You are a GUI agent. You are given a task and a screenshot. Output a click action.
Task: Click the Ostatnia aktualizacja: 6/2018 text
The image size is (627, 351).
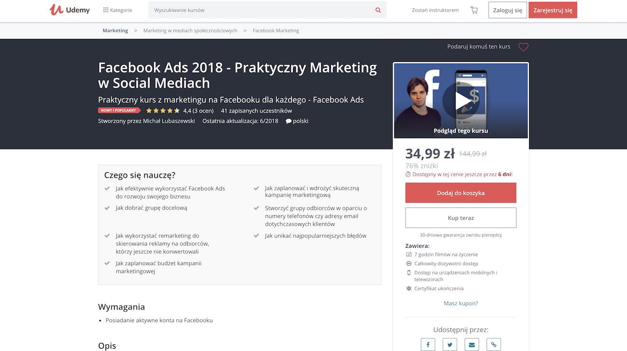click(240, 121)
